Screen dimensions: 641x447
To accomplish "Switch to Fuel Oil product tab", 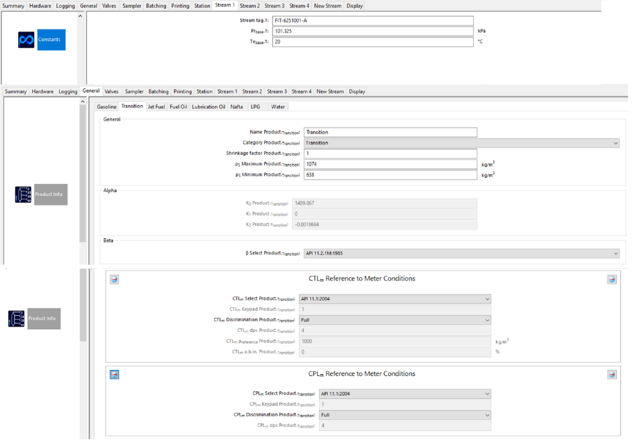I will [178, 107].
